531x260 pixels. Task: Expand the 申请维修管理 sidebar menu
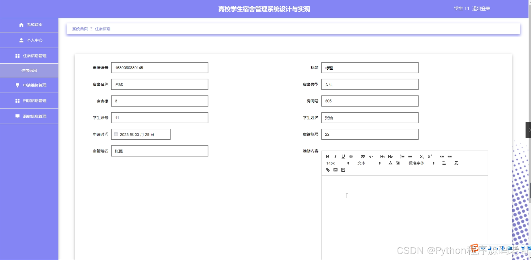pos(29,85)
